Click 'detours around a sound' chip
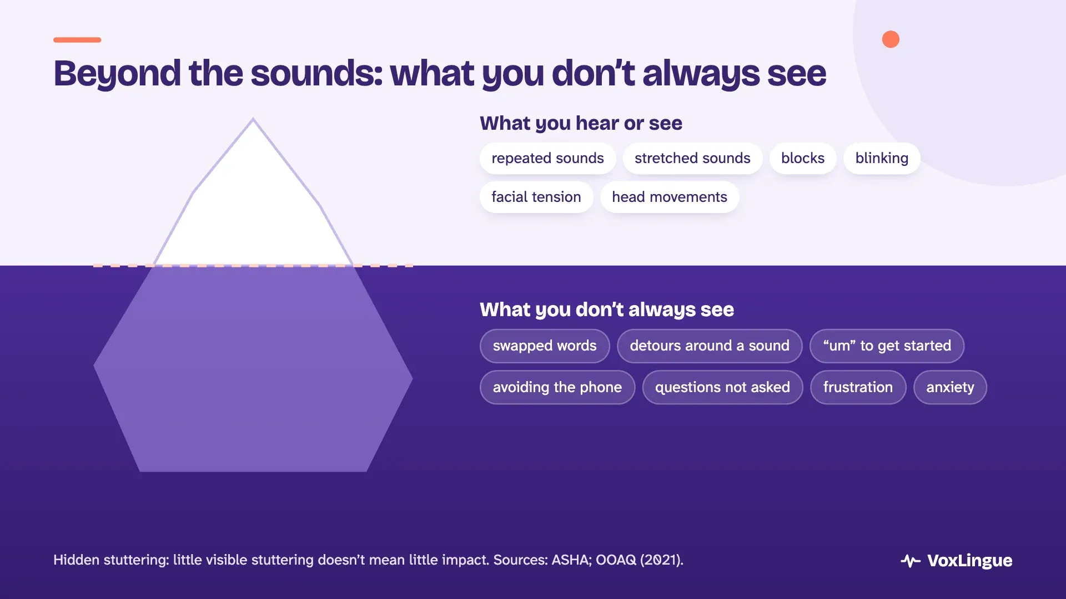1066x599 pixels. (710, 346)
